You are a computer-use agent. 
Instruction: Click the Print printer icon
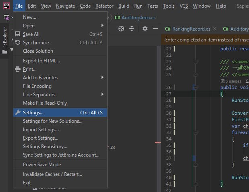(18, 69)
